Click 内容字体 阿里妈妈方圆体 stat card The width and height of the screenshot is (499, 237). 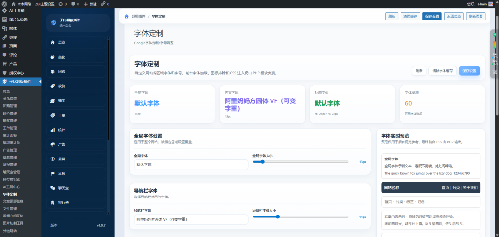pos(262,104)
